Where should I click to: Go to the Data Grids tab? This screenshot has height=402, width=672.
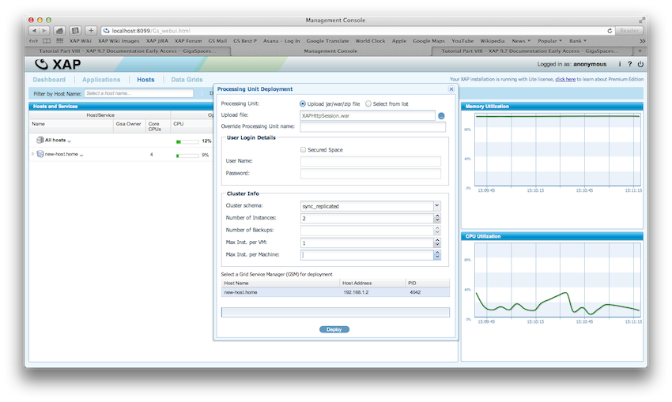(187, 80)
